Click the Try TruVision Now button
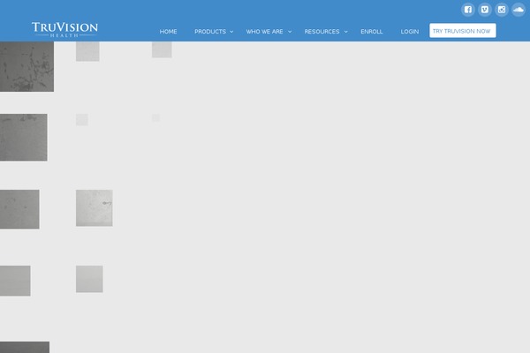Image resolution: width=530 pixels, height=353 pixels. pyautogui.click(x=463, y=31)
